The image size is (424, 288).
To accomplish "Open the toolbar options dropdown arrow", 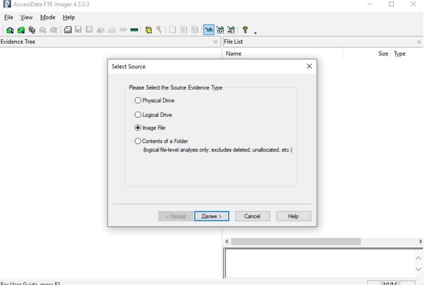I will 255,33.
